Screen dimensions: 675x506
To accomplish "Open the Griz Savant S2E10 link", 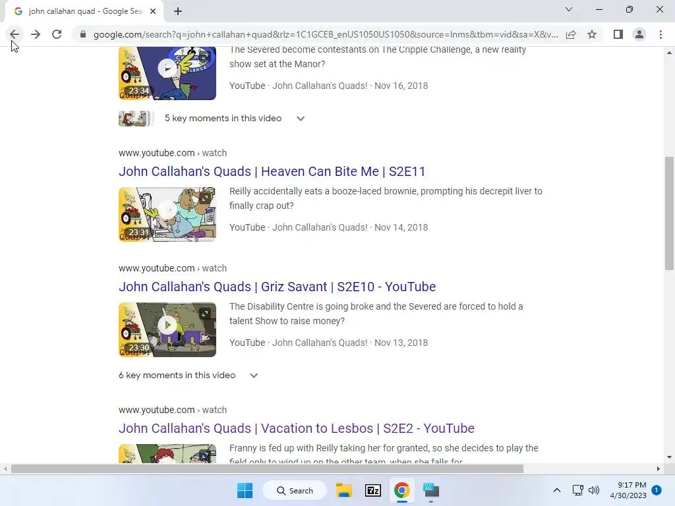I will click(278, 287).
